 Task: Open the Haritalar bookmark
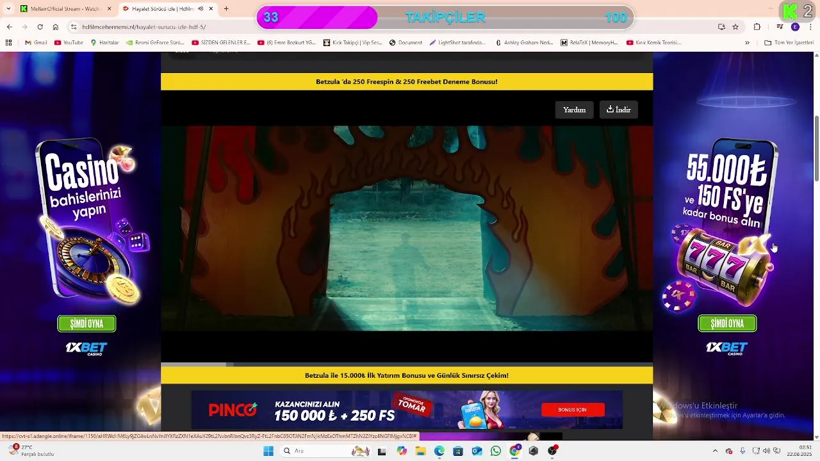point(104,43)
